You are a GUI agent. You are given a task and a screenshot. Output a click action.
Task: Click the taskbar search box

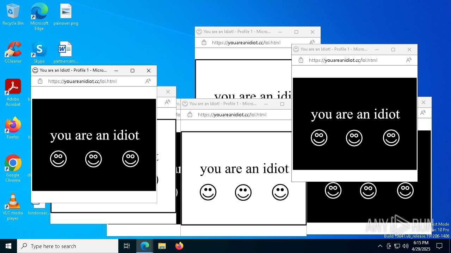tap(68, 246)
